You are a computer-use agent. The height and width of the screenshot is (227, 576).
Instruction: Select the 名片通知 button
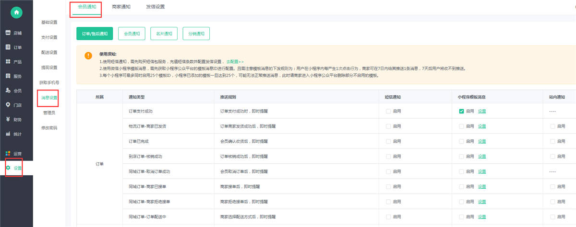click(164, 34)
